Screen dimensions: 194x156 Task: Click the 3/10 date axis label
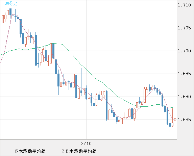point(86,144)
